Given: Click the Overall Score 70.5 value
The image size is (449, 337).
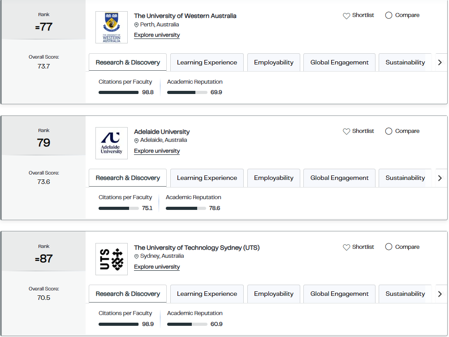Looking at the screenshot, I should tap(43, 298).
